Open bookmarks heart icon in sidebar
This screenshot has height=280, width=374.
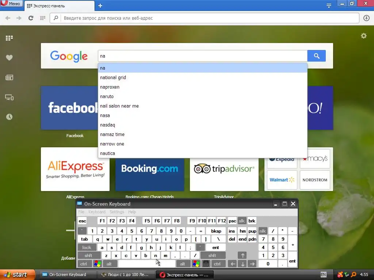point(9,58)
